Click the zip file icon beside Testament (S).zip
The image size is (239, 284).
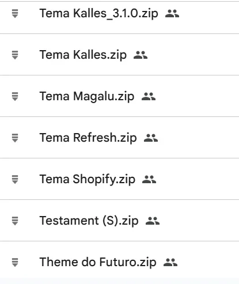pos(15,221)
